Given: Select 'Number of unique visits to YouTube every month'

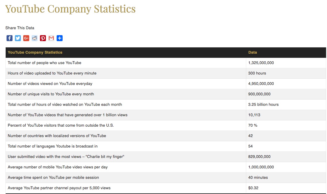Looking at the screenshot, I should 51,94.
